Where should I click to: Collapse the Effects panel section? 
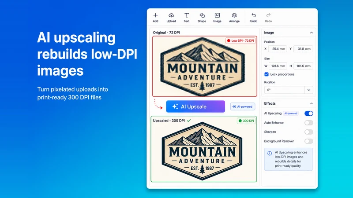(312, 103)
